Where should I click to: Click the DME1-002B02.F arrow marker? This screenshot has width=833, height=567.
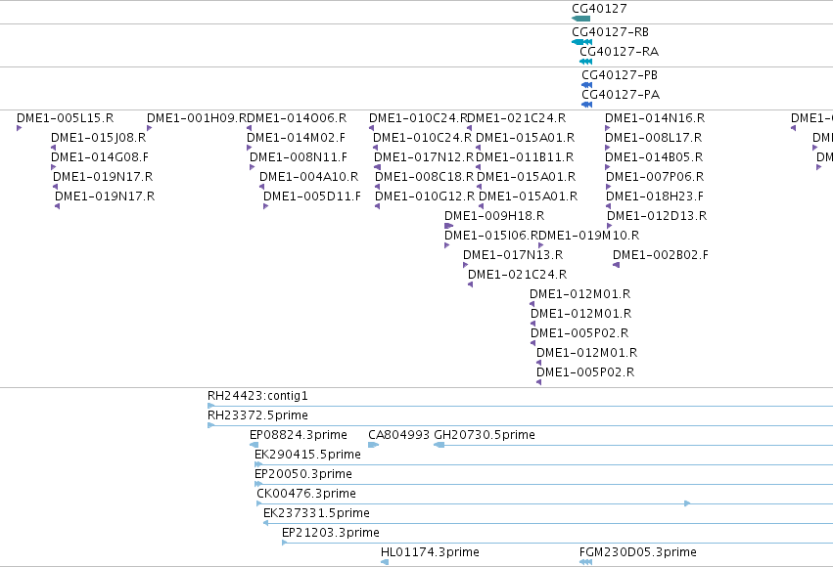[617, 265]
